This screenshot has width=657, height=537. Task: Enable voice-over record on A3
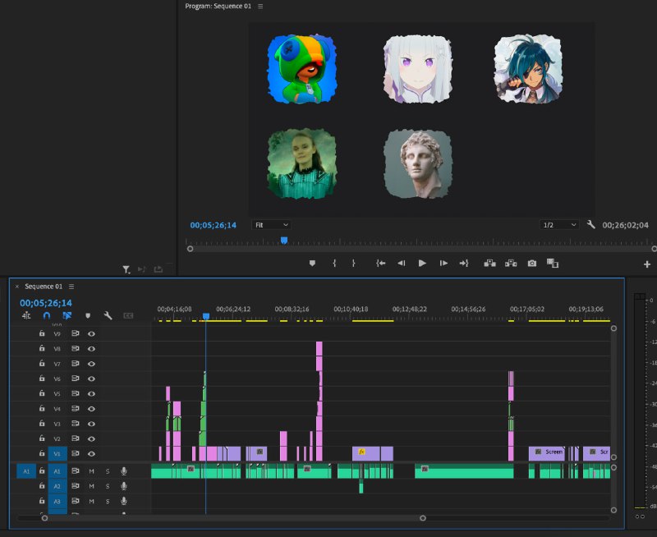(x=124, y=502)
